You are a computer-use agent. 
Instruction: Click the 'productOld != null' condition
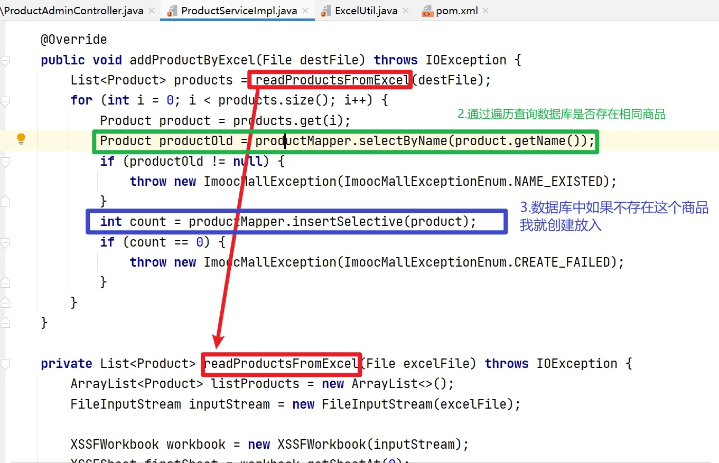[196, 162]
